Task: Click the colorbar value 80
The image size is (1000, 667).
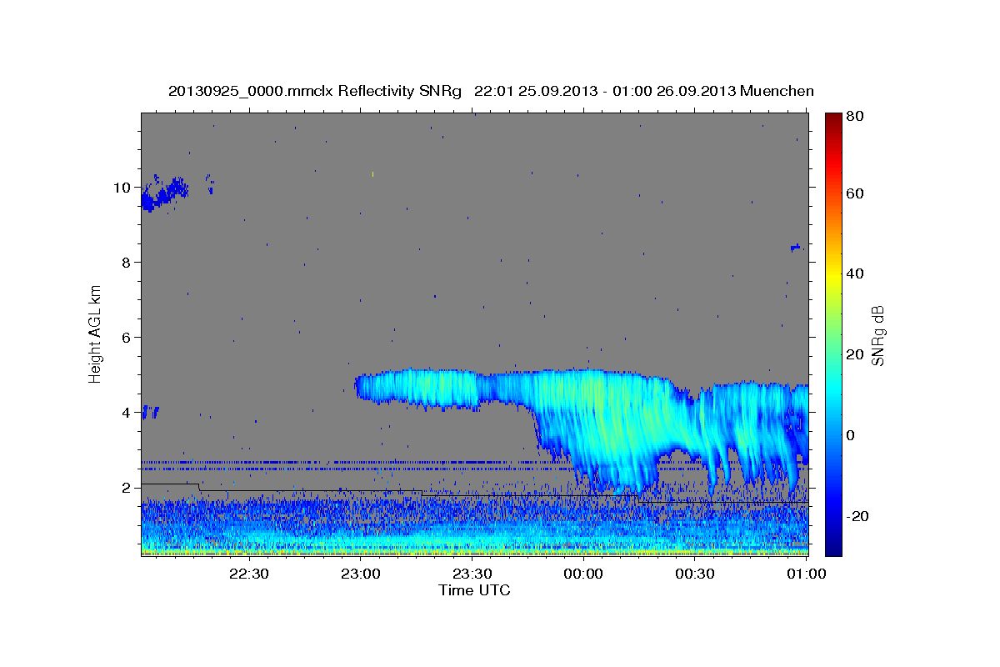Action: point(853,118)
